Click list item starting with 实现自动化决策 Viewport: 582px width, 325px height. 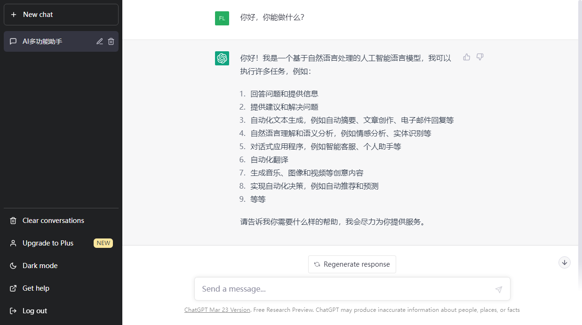click(314, 186)
